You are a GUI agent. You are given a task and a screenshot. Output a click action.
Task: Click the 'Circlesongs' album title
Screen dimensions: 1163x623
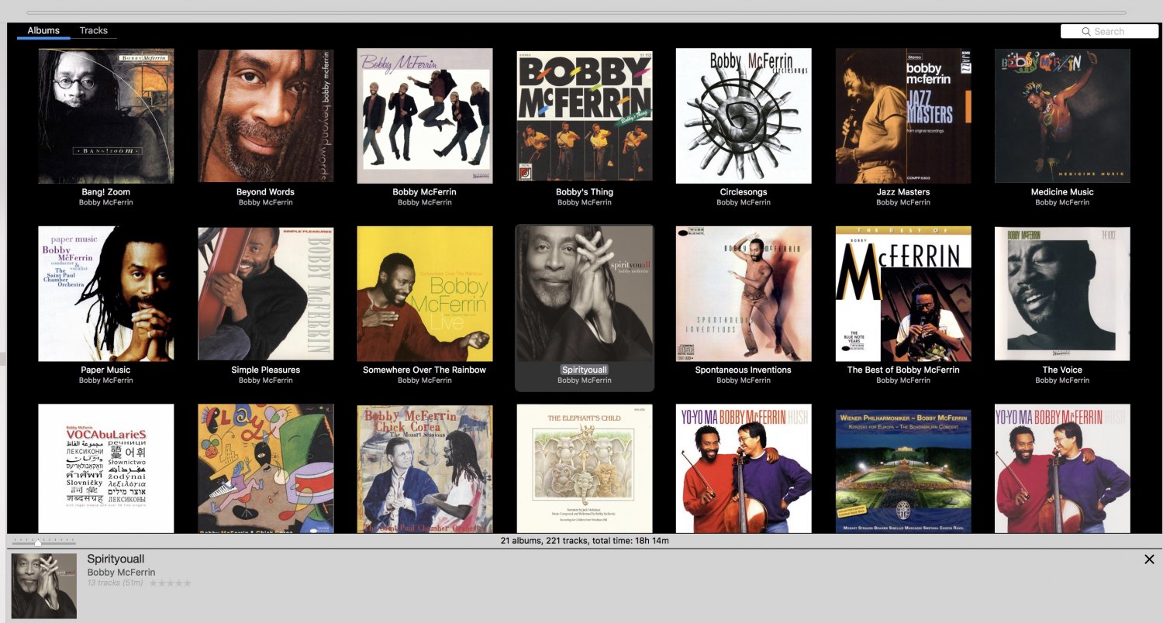744,192
